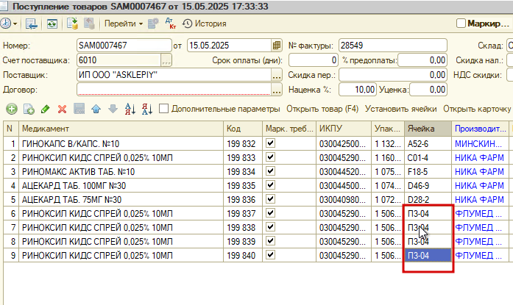513x305 pixels.
Task: Click the empty Договор field
Action: click(x=174, y=90)
